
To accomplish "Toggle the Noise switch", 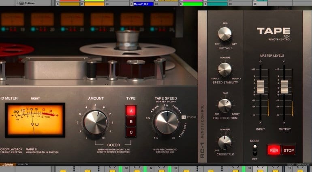I will click(x=255, y=151).
